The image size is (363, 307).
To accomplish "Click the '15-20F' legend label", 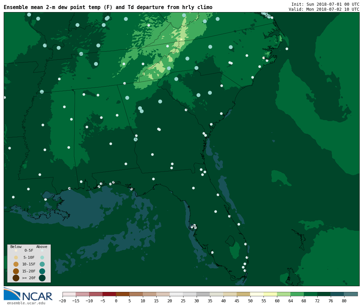I will [29, 271].
